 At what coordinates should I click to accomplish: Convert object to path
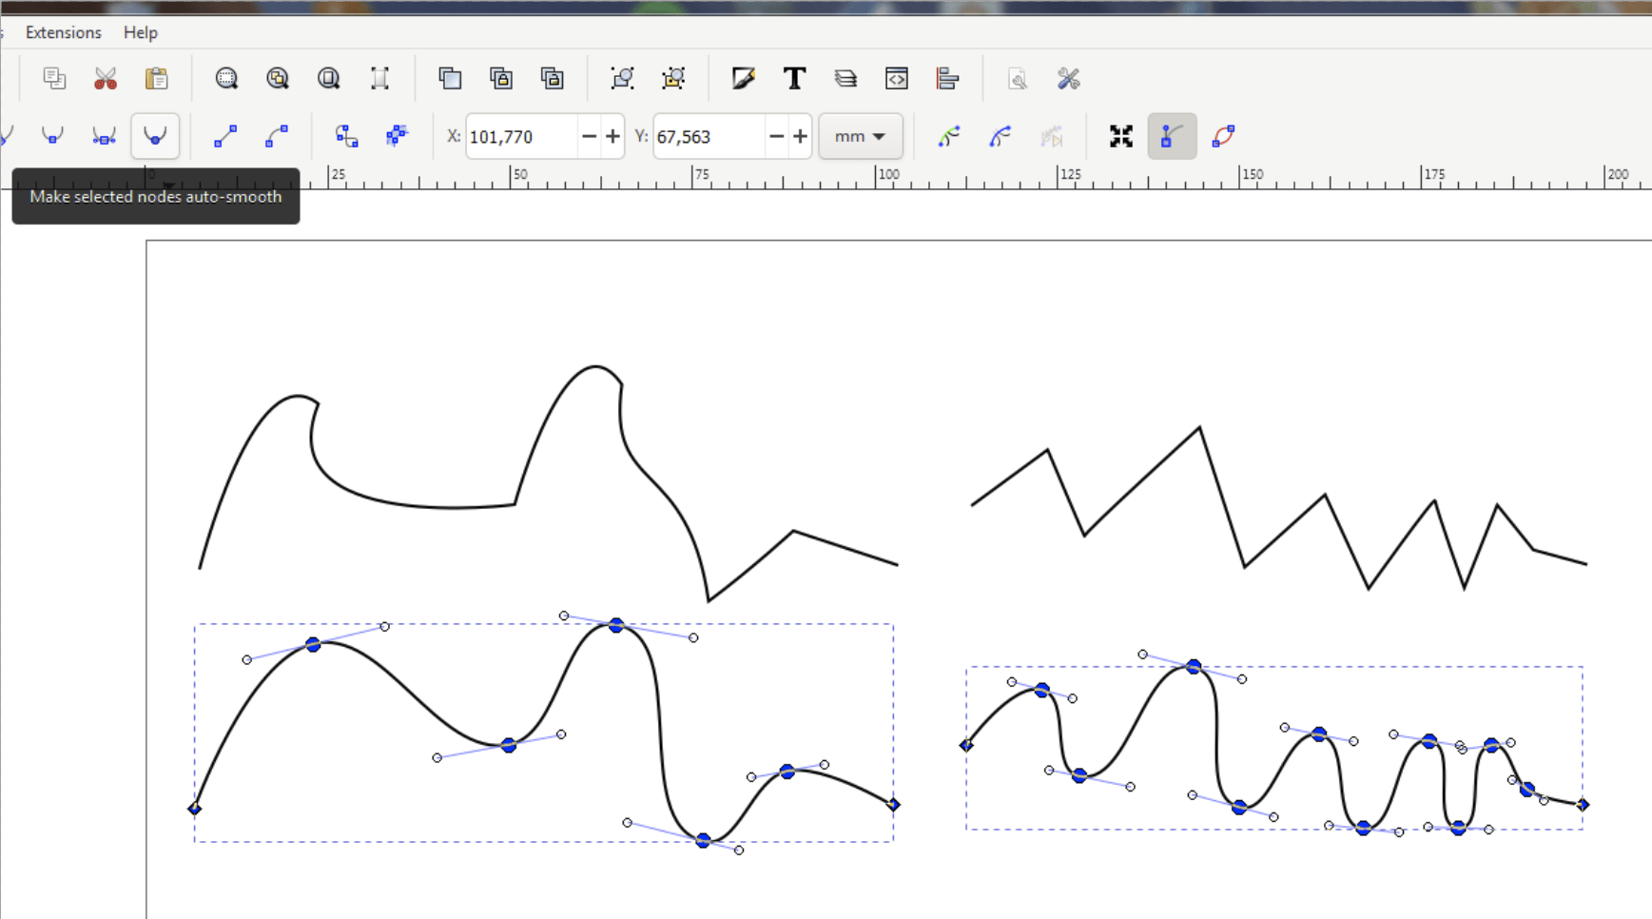346,136
